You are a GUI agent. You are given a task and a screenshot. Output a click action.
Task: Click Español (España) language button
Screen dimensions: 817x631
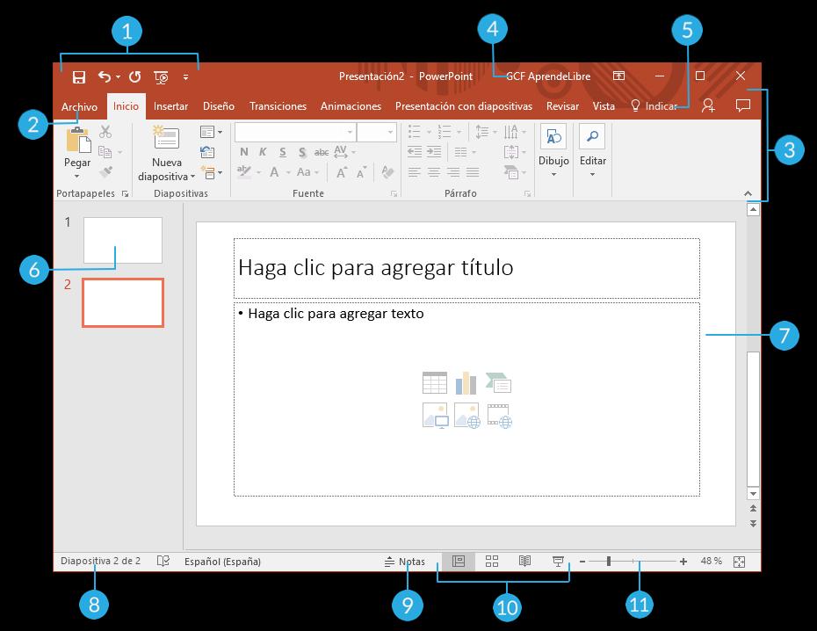[x=222, y=562]
